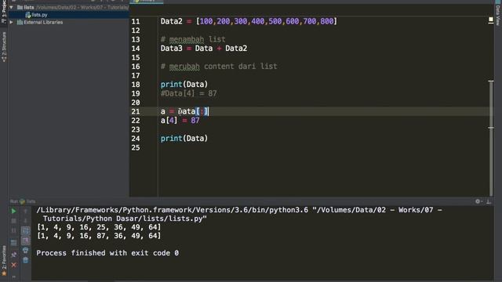Click the inspection status indicator at the editor top right

[491, 20]
